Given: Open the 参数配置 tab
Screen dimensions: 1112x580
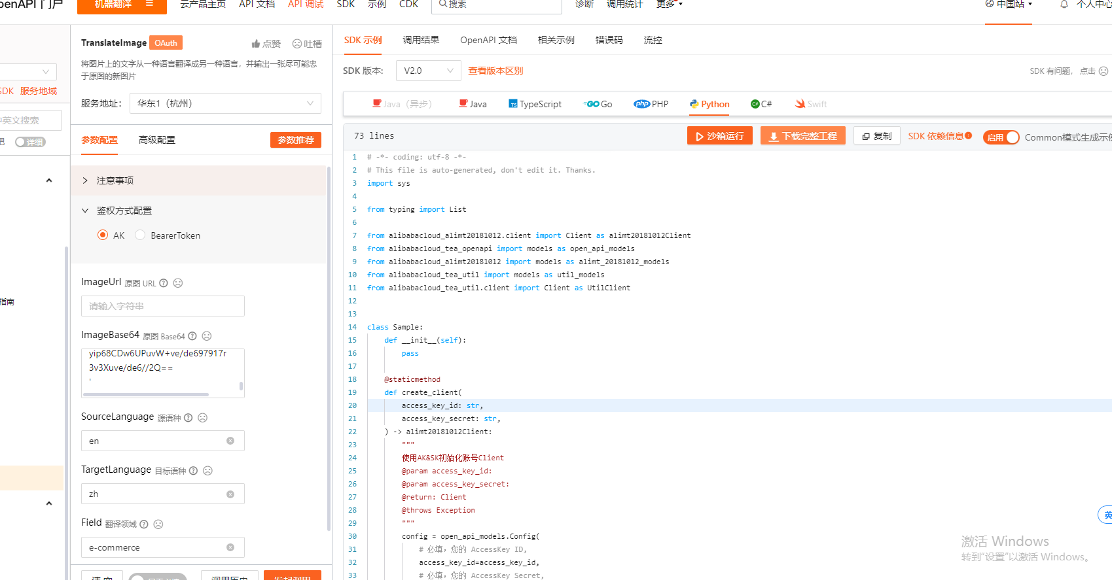Looking at the screenshot, I should tap(99, 140).
